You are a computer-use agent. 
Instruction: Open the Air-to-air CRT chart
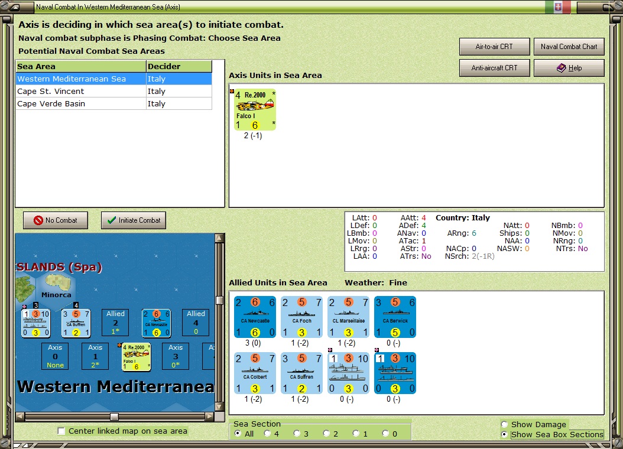[x=494, y=47]
